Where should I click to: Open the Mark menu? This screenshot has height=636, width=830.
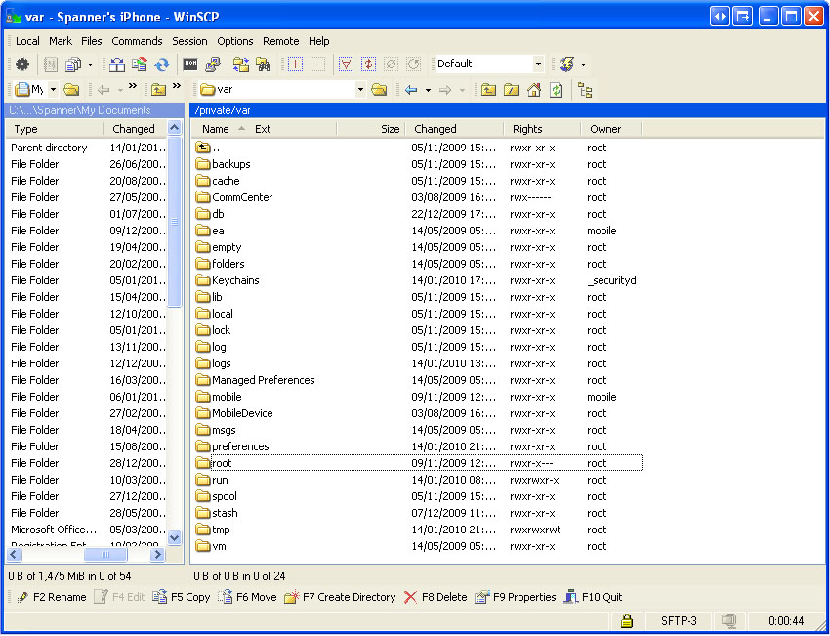61,41
